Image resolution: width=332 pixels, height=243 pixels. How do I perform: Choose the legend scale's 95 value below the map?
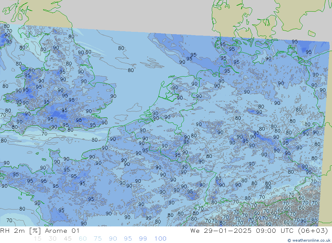click(x=128, y=239)
